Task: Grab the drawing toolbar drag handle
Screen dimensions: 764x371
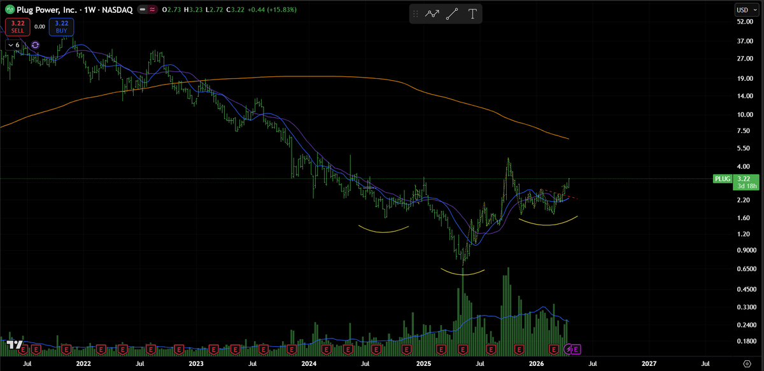Action: [x=416, y=13]
